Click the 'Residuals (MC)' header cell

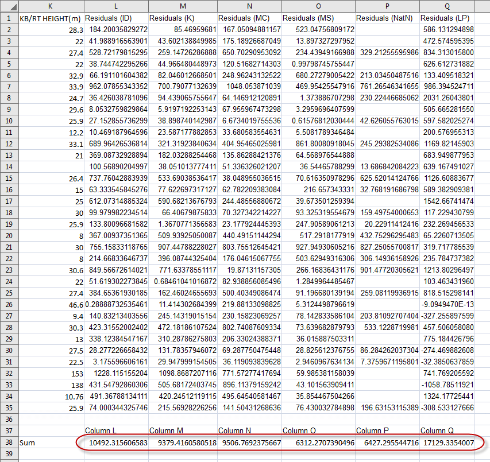(249, 18)
